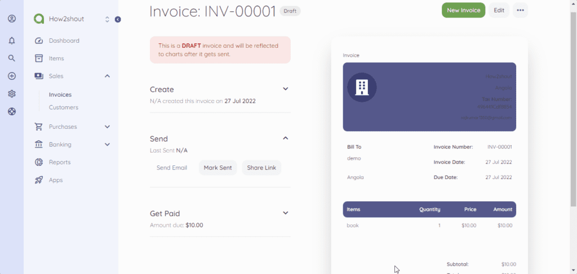
Task: Collapse the Sales menu section
Action: tap(107, 76)
